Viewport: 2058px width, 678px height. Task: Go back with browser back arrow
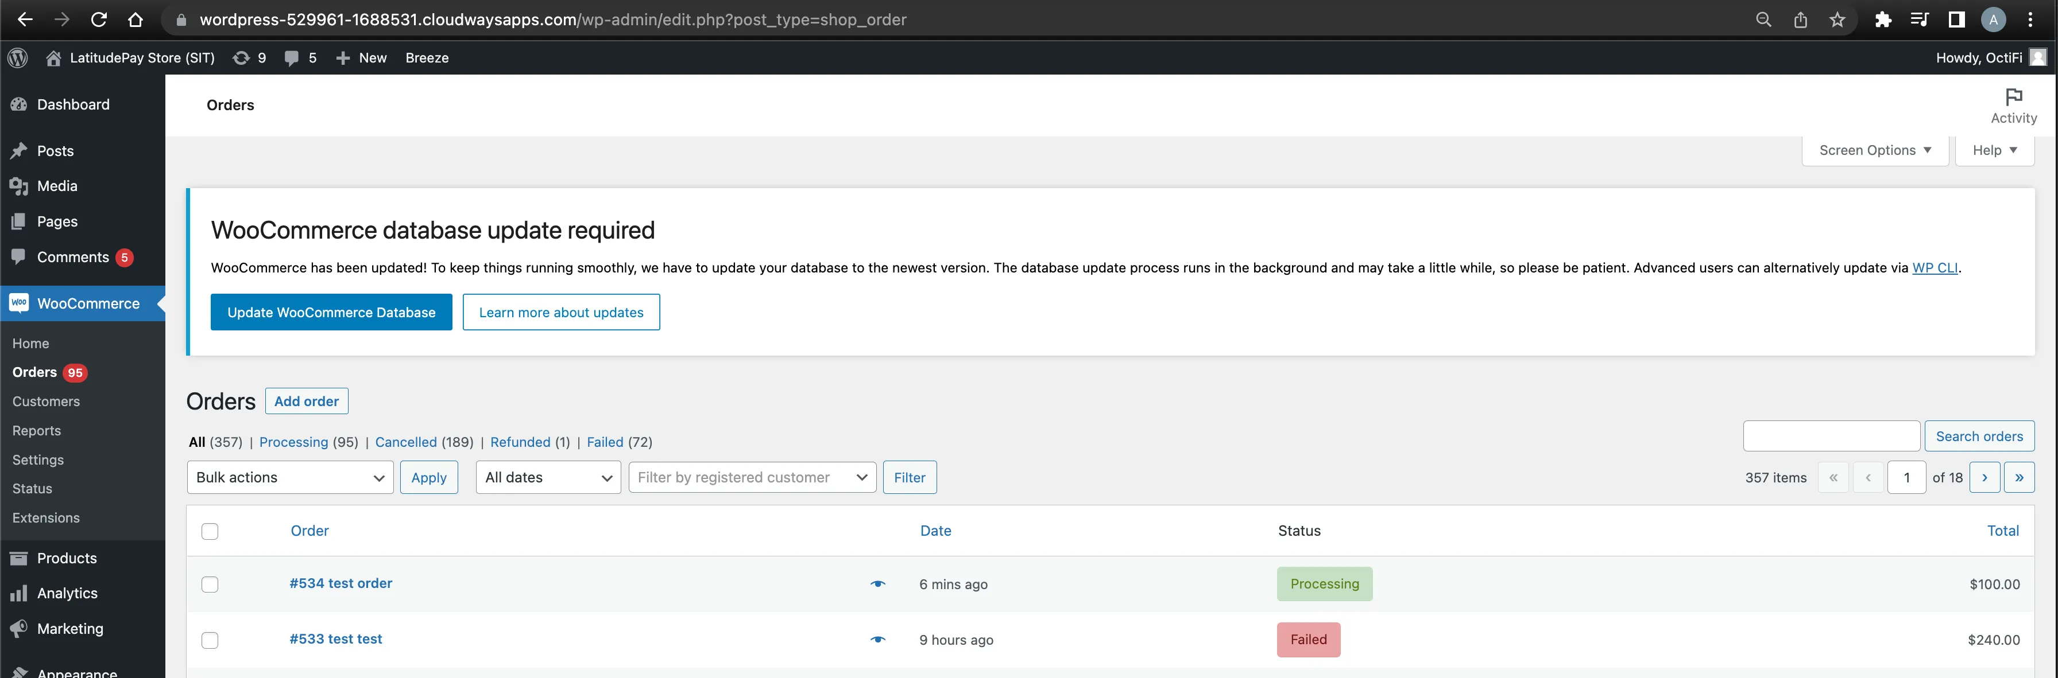pos(25,20)
